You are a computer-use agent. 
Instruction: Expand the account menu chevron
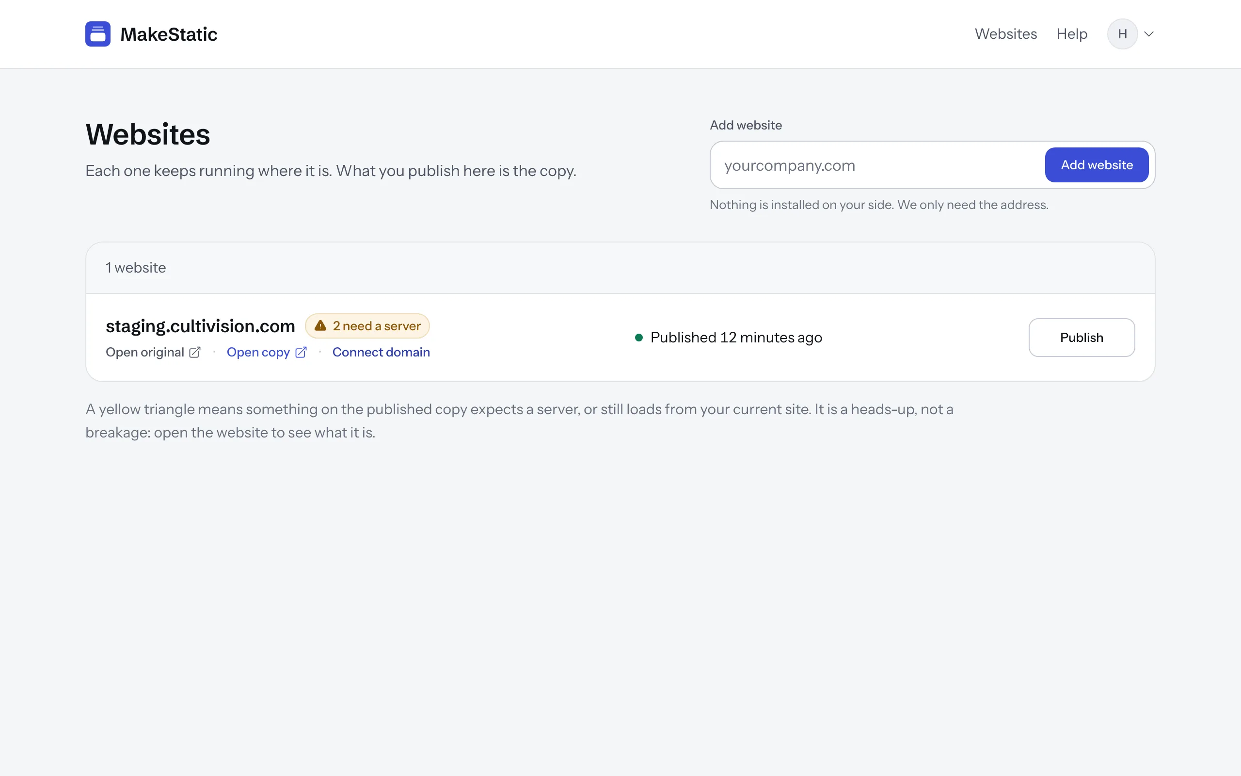pos(1149,34)
